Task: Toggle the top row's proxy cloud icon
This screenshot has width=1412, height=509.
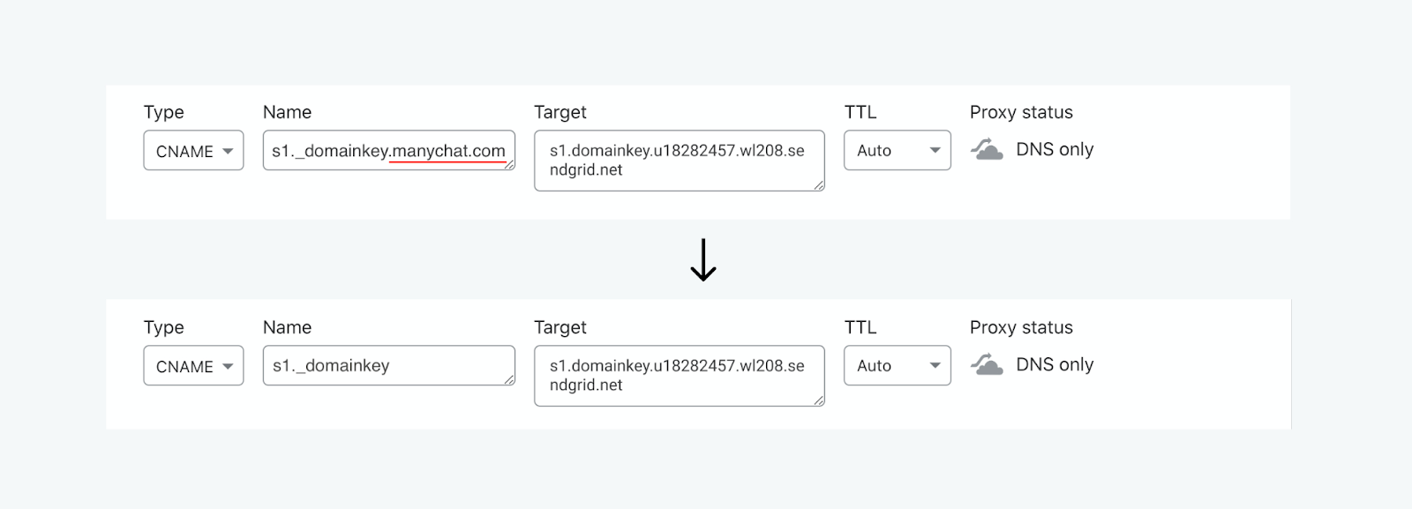Action: pyautogui.click(x=987, y=149)
